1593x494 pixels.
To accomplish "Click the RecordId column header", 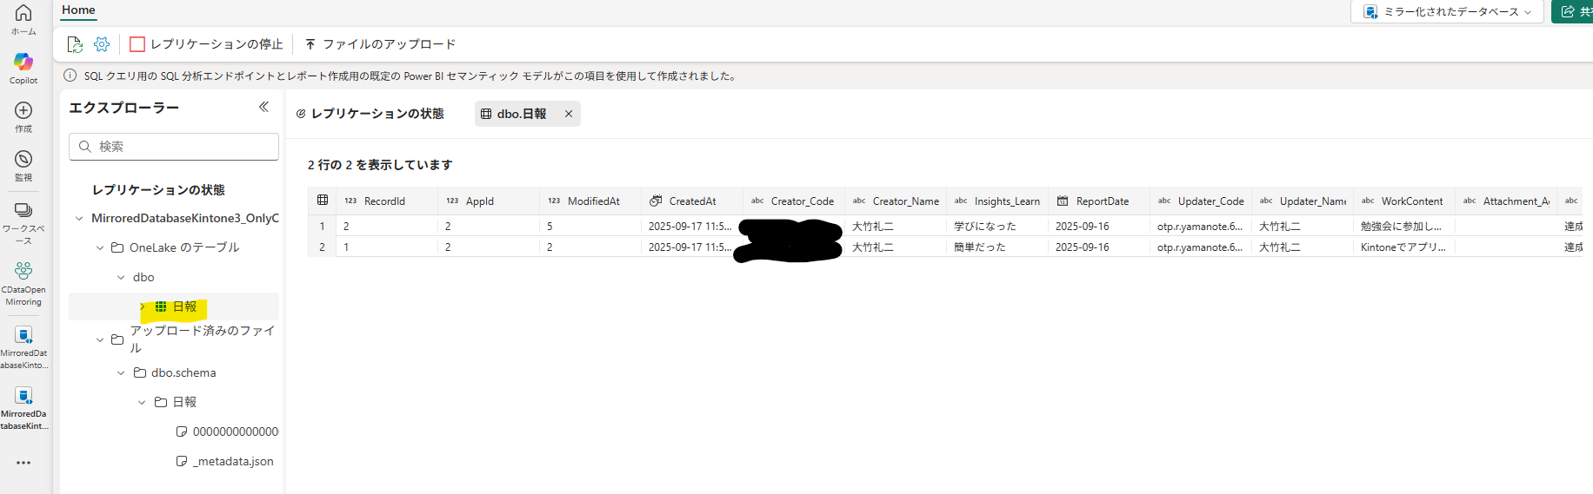I will click(387, 201).
